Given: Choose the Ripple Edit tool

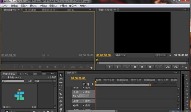Looking at the screenshot, I should [61, 82].
